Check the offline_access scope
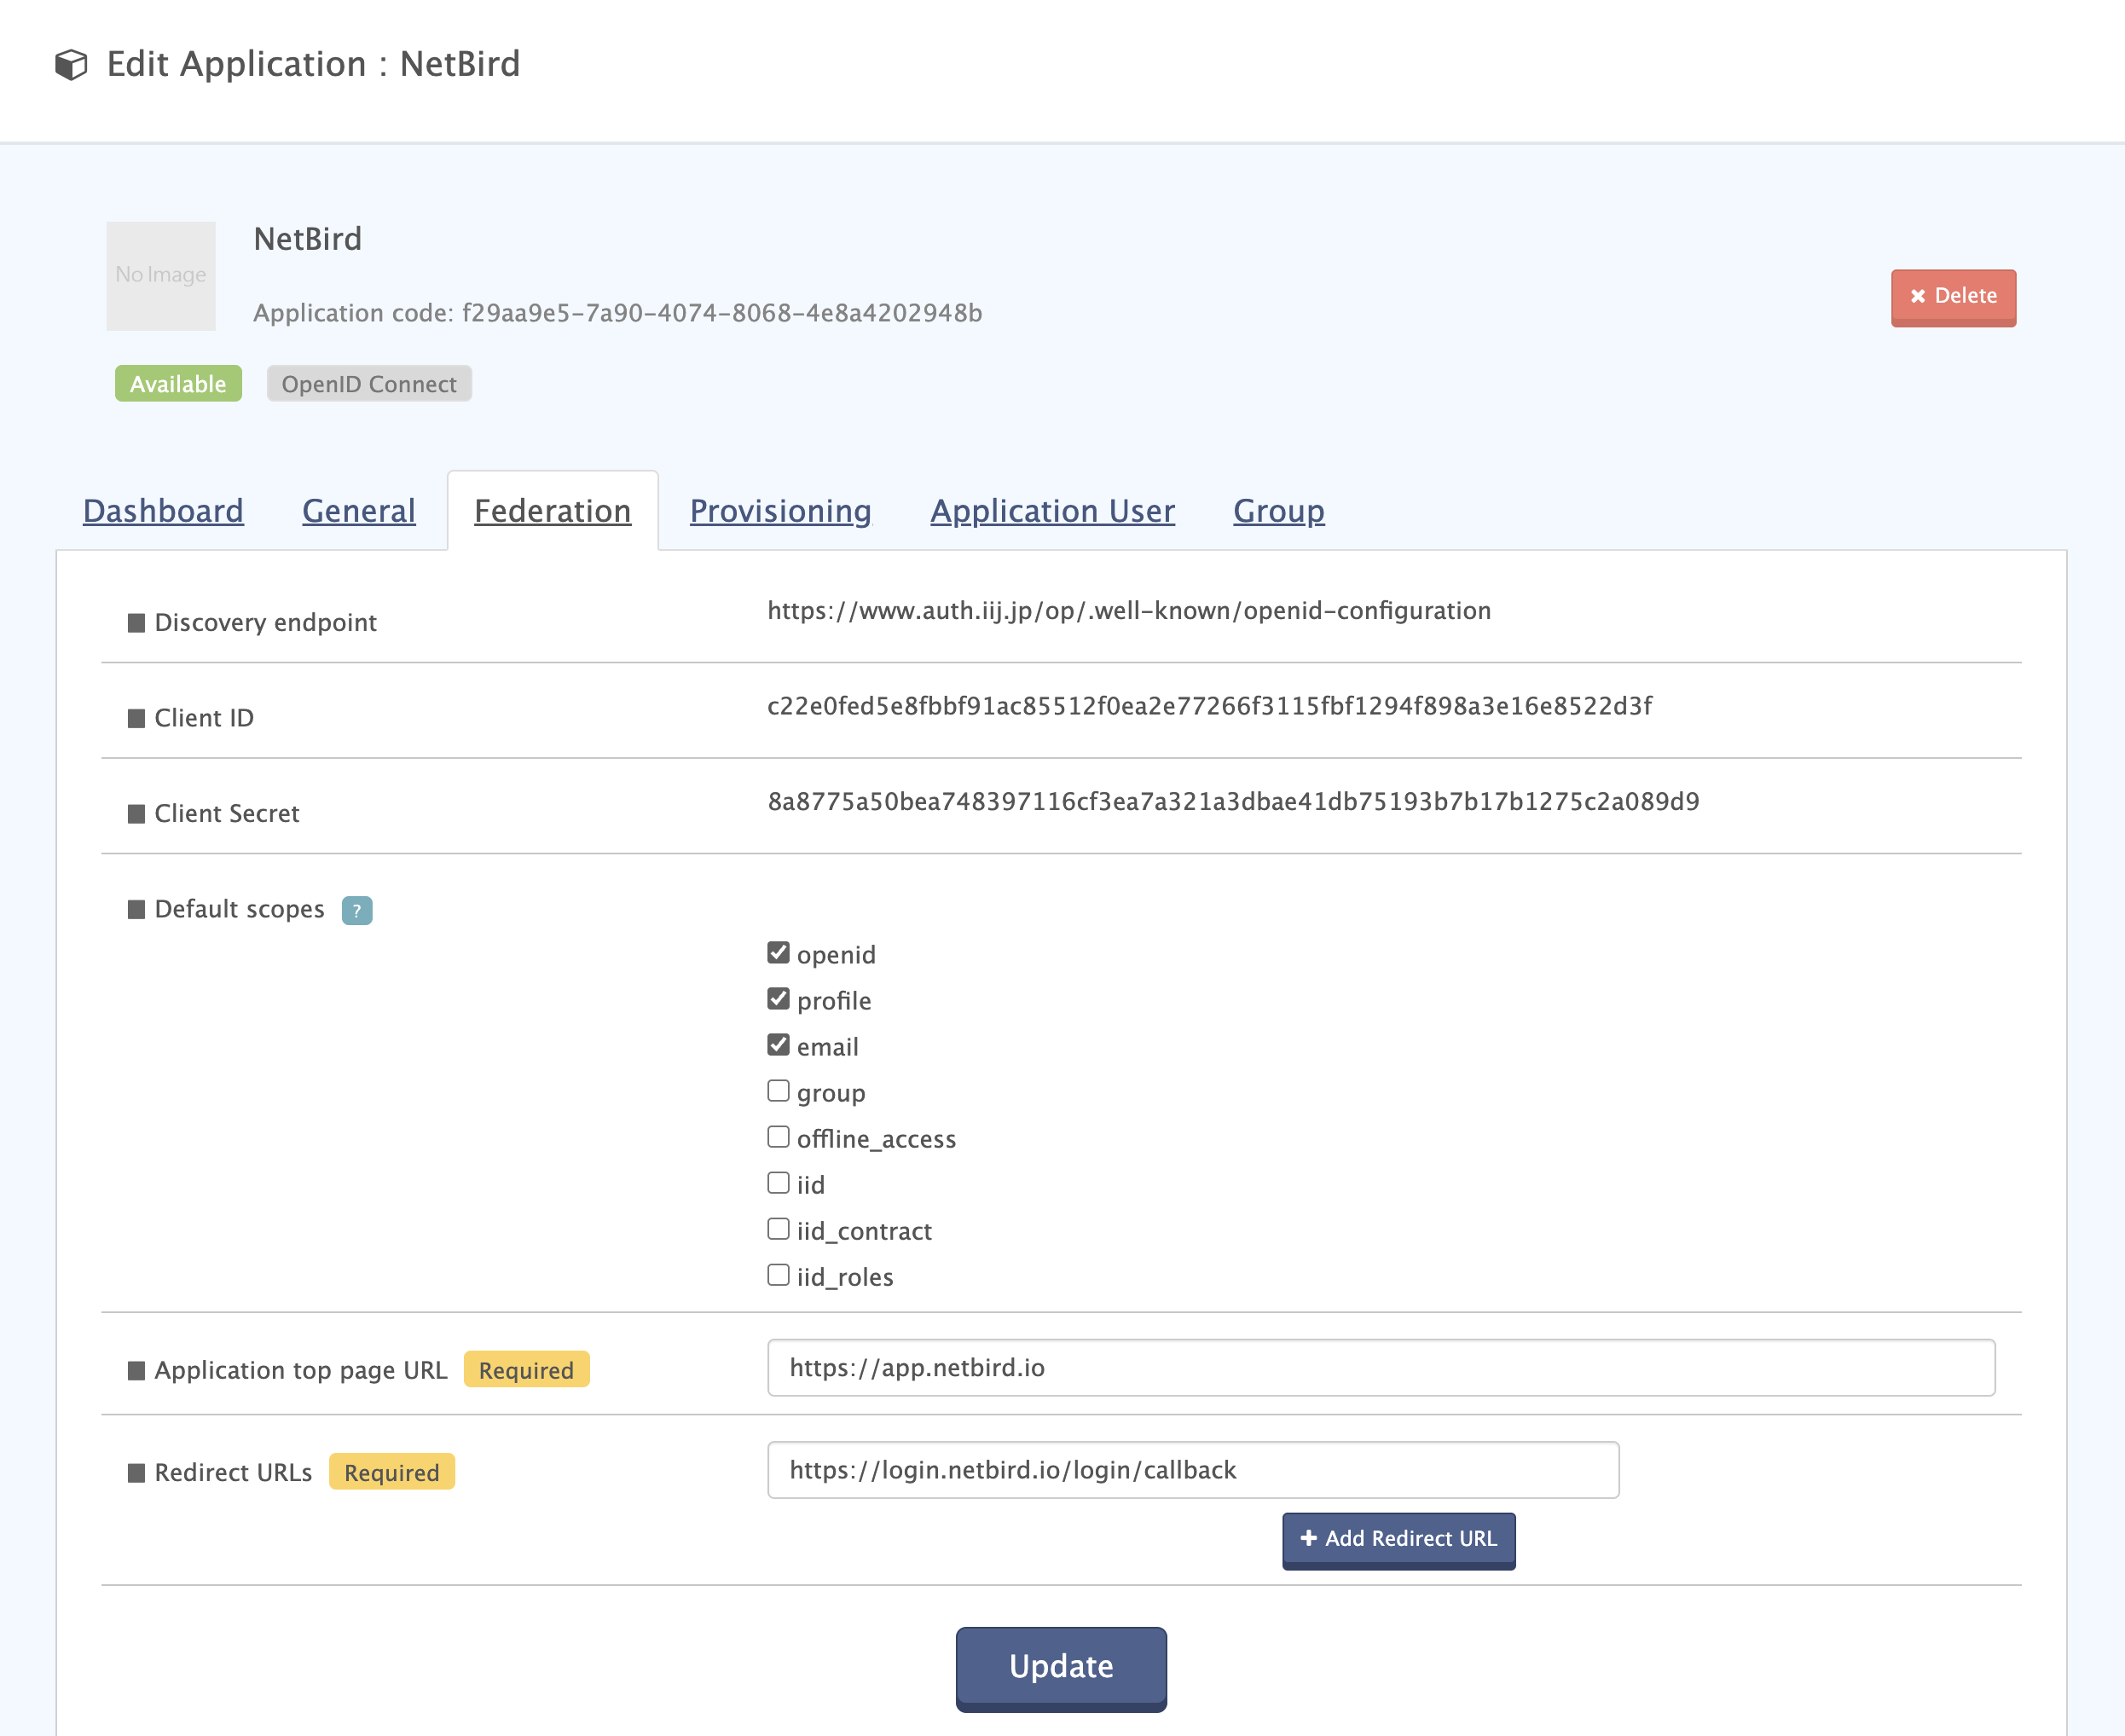This screenshot has height=1736, width=2125. 778,1136
